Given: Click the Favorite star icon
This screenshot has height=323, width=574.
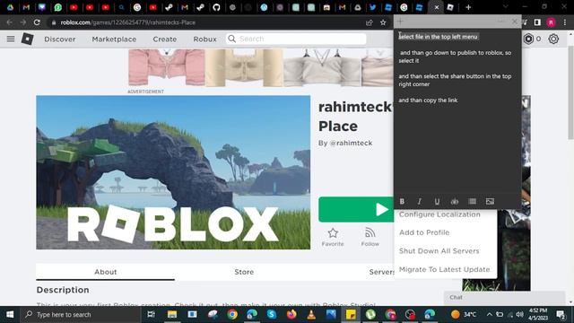Looking at the screenshot, I should pyautogui.click(x=333, y=233).
